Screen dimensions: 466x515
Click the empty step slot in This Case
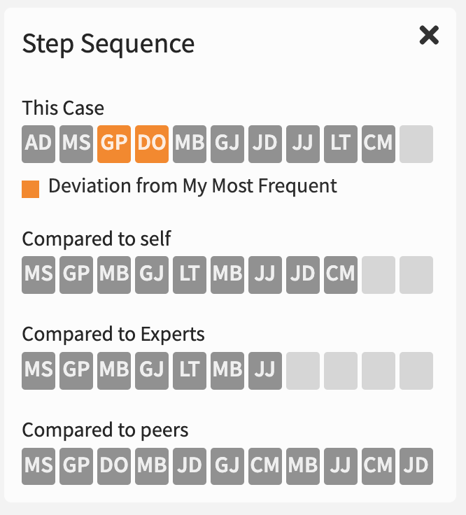pos(416,143)
